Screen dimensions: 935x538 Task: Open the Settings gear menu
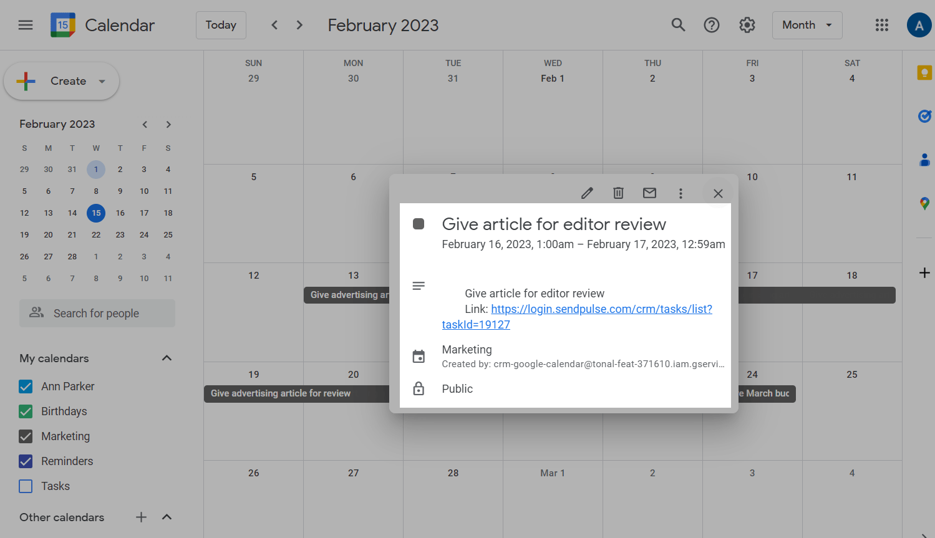click(747, 25)
